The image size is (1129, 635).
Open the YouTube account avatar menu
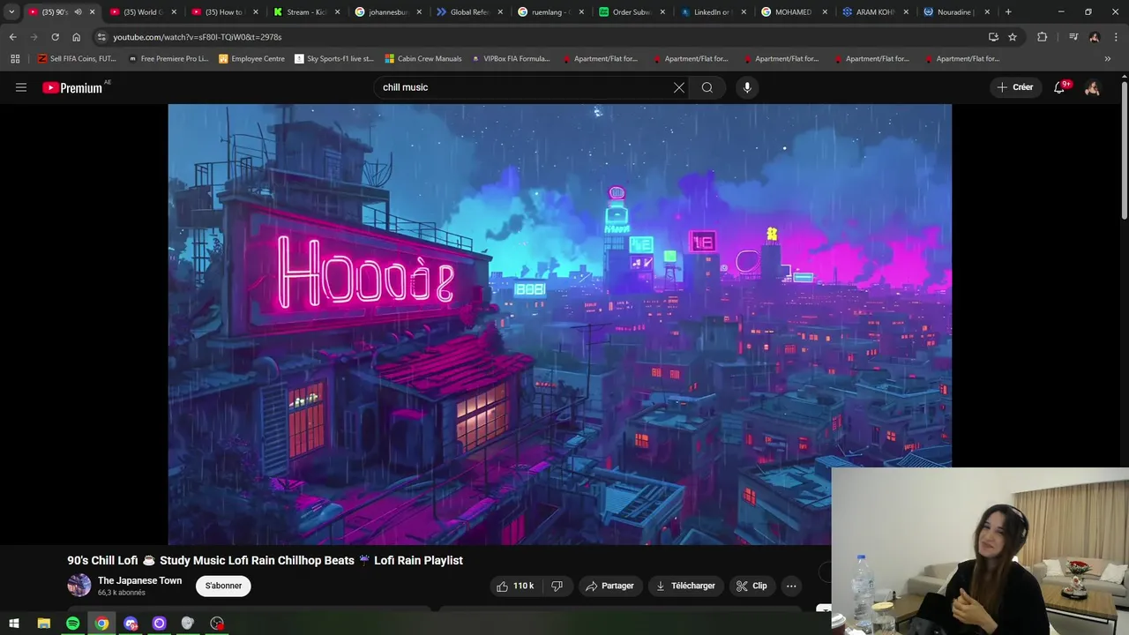1092,87
